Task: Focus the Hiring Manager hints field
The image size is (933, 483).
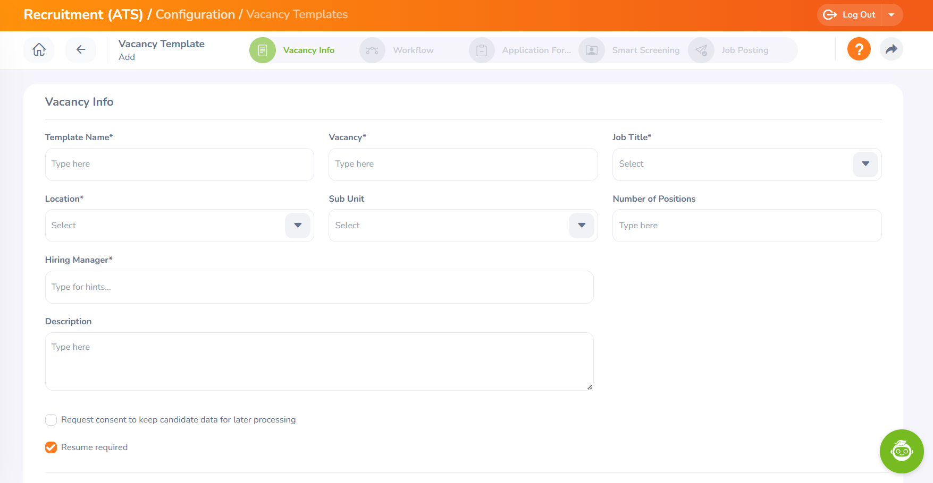Action: [x=319, y=287]
